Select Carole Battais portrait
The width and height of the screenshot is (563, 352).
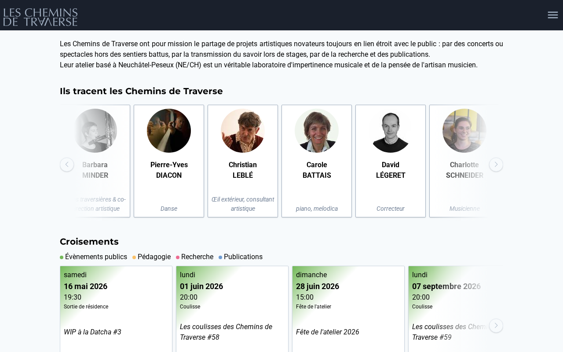[x=317, y=131]
